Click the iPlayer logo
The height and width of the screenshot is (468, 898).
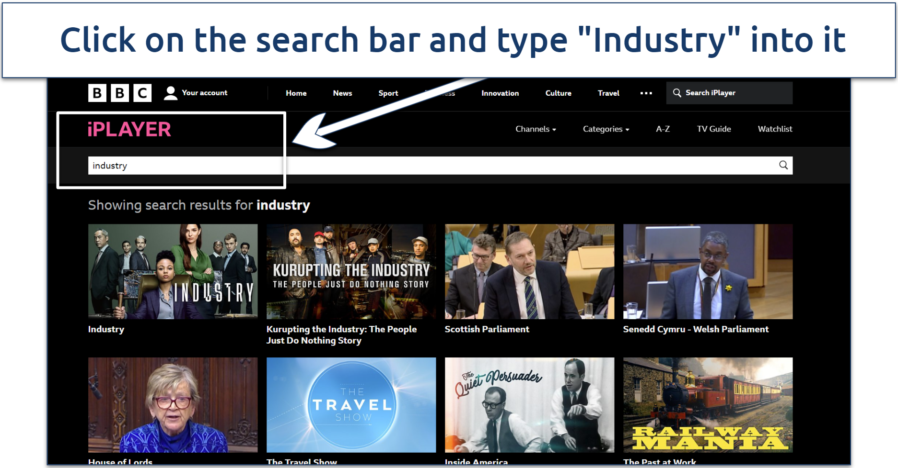(129, 129)
